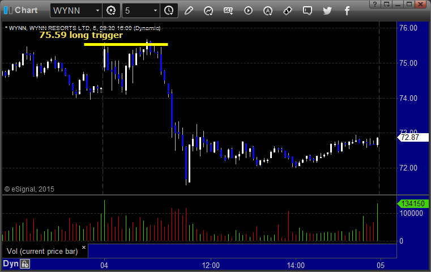Click the 75.59 long trigger annotation

[81, 35]
